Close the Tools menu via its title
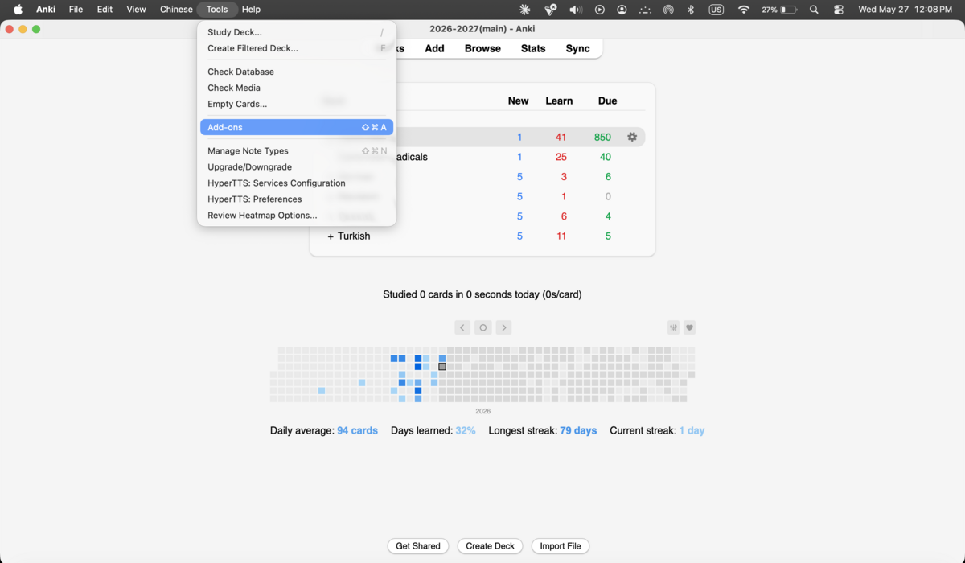Viewport: 965px width, 563px height. click(217, 10)
